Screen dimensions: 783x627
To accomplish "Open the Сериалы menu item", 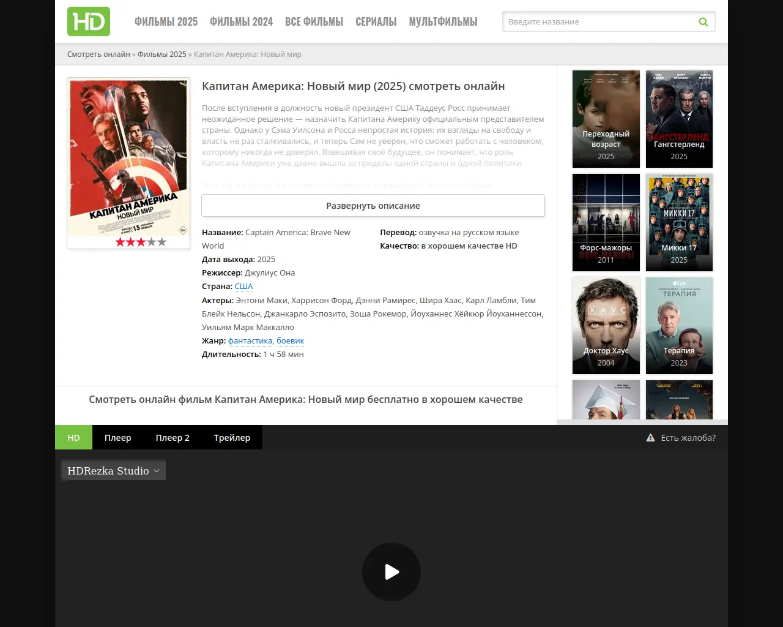I will 376,21.
